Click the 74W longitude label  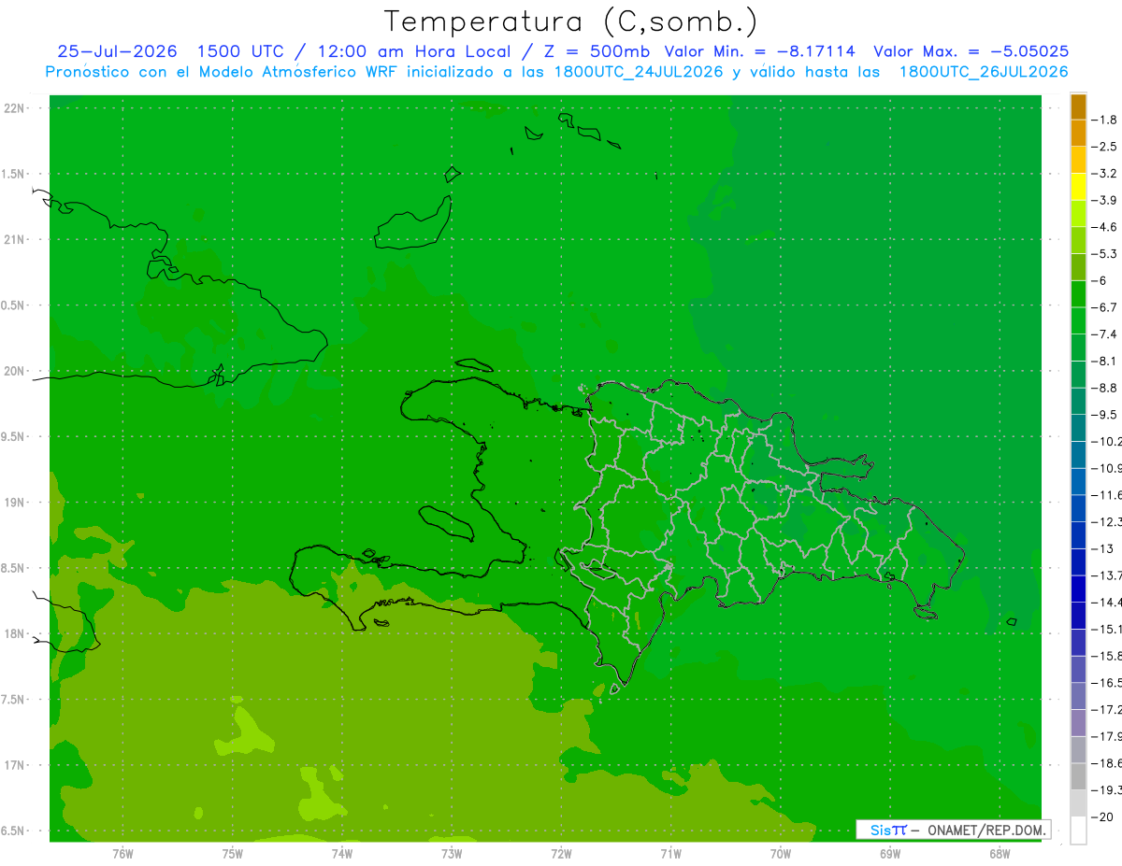(x=342, y=854)
